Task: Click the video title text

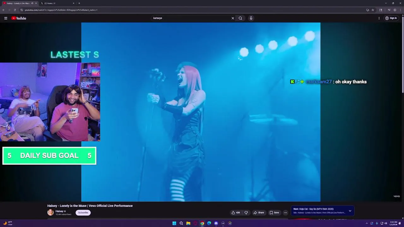Action: click(90, 206)
